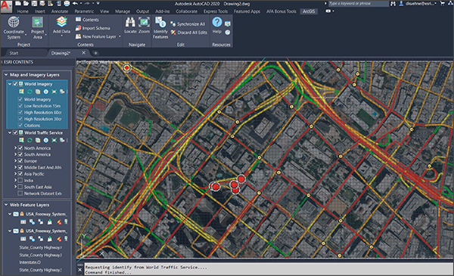Expand Middle East And Africa node
The height and width of the screenshot is (276, 454).
[x=15, y=167]
